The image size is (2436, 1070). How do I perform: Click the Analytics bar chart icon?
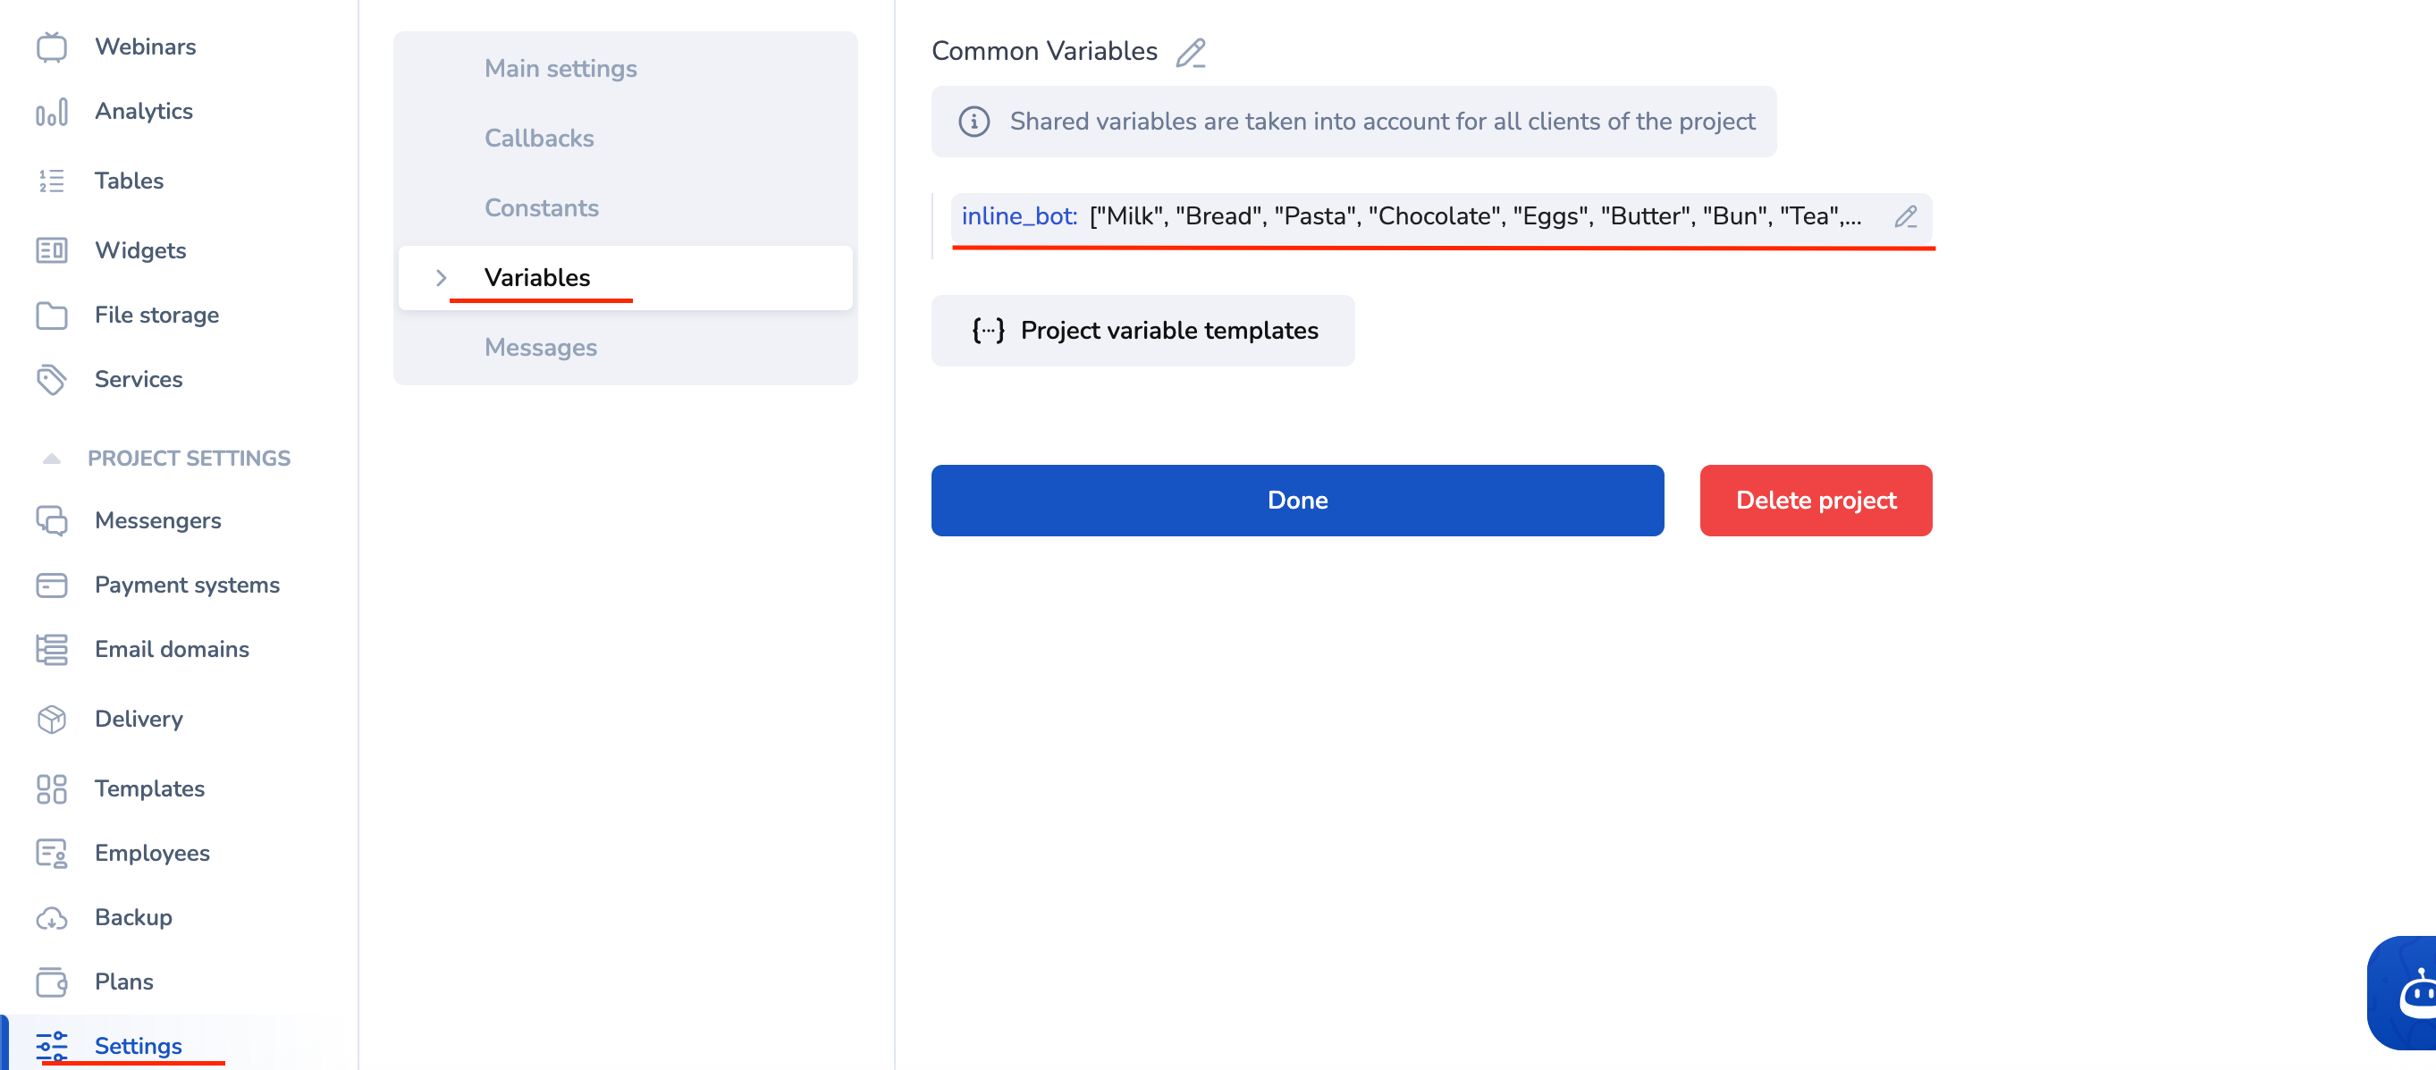pyautogui.click(x=51, y=112)
